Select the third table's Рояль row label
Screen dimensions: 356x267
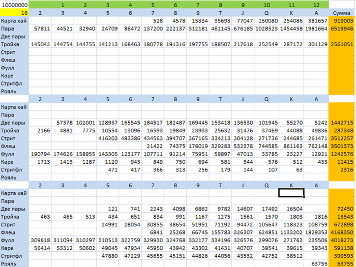(14, 263)
